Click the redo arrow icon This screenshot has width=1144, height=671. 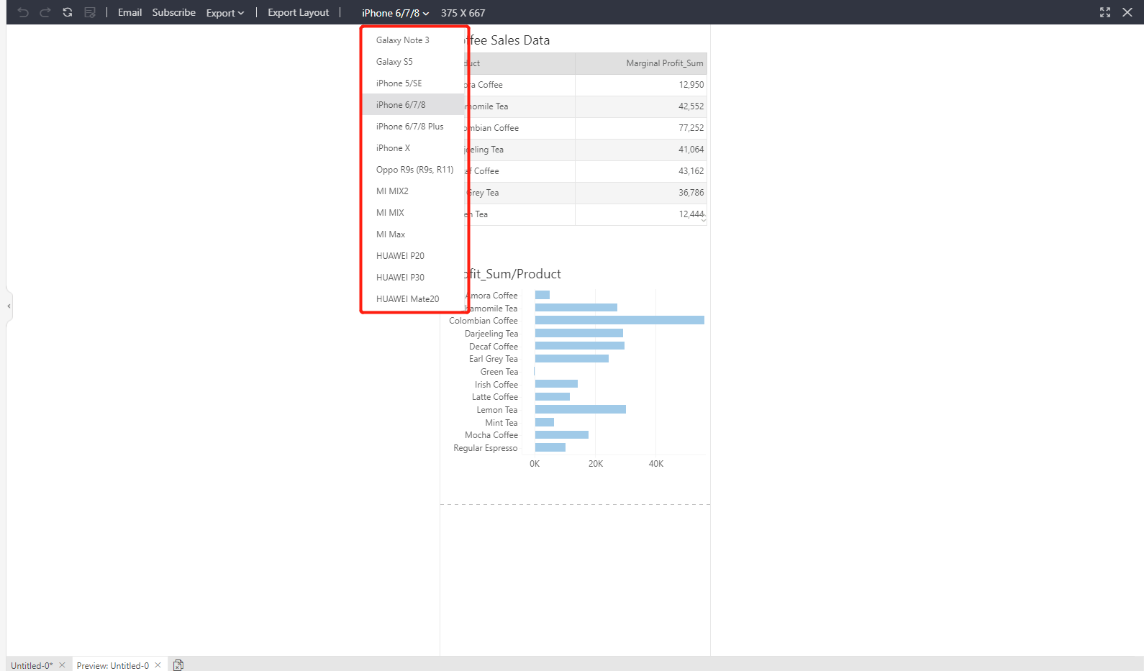pyautogui.click(x=45, y=12)
